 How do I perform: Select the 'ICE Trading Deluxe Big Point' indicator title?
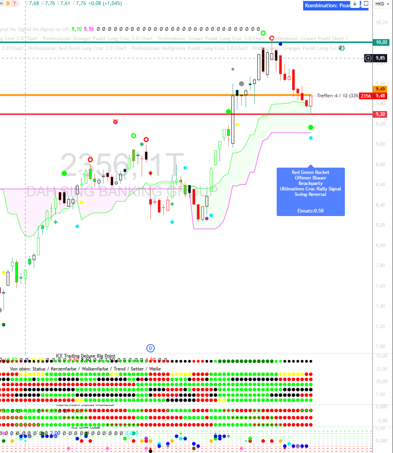tap(86, 356)
